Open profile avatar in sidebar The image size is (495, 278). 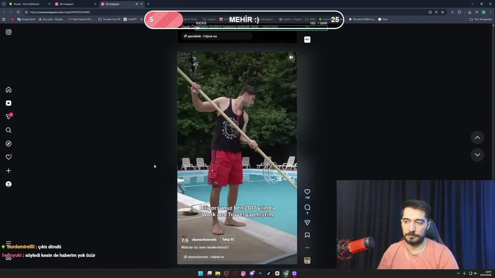9,184
